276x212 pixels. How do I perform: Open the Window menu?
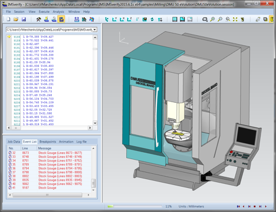(x=74, y=12)
